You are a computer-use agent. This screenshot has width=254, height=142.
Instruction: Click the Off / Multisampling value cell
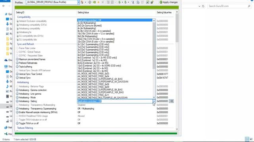[86, 108]
